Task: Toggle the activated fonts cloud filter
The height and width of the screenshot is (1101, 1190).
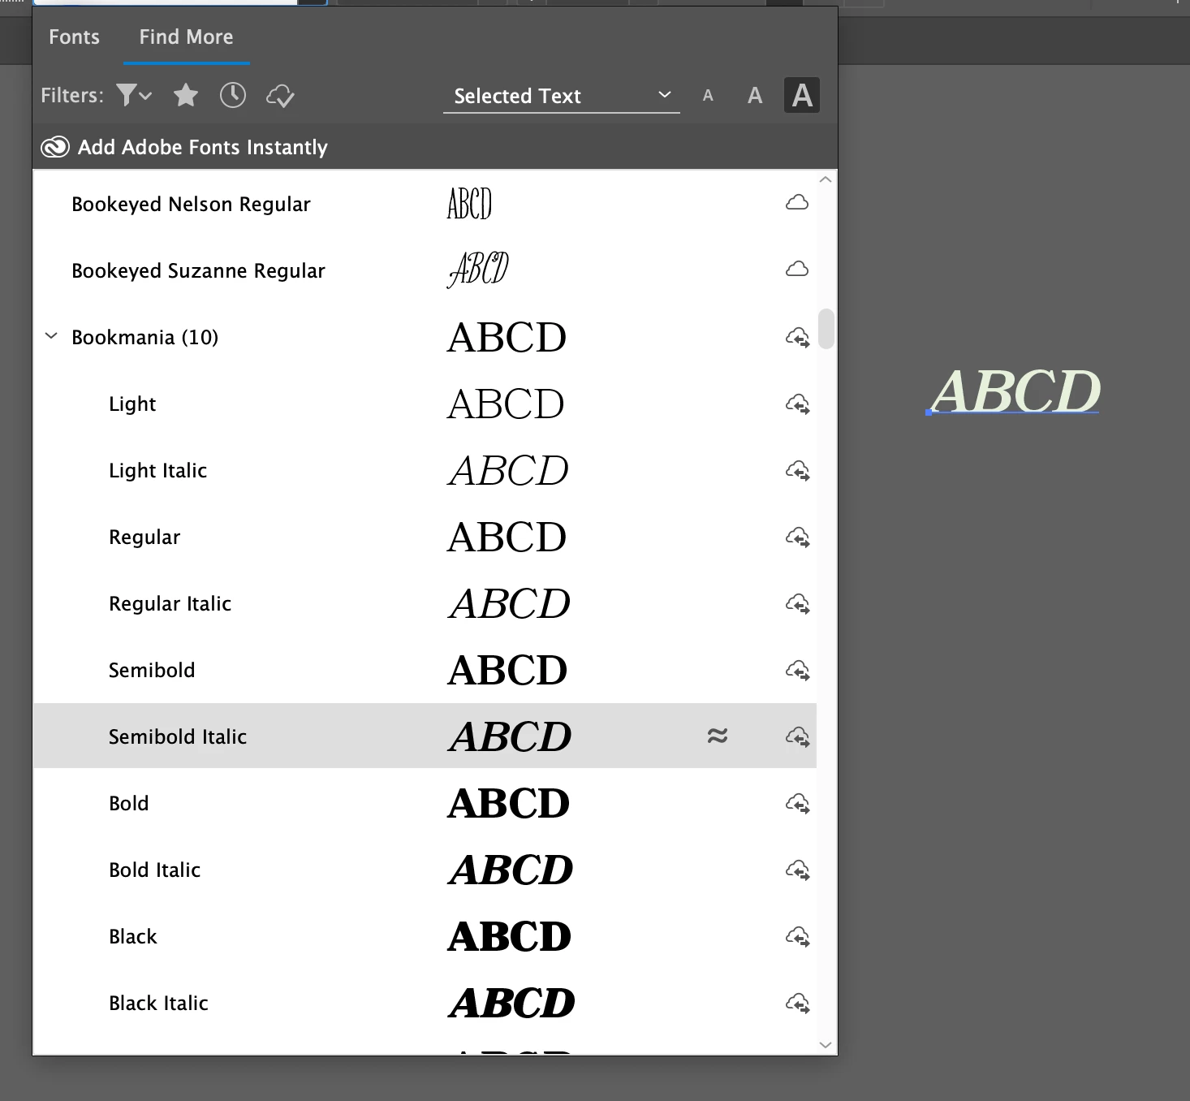Action: coord(280,96)
